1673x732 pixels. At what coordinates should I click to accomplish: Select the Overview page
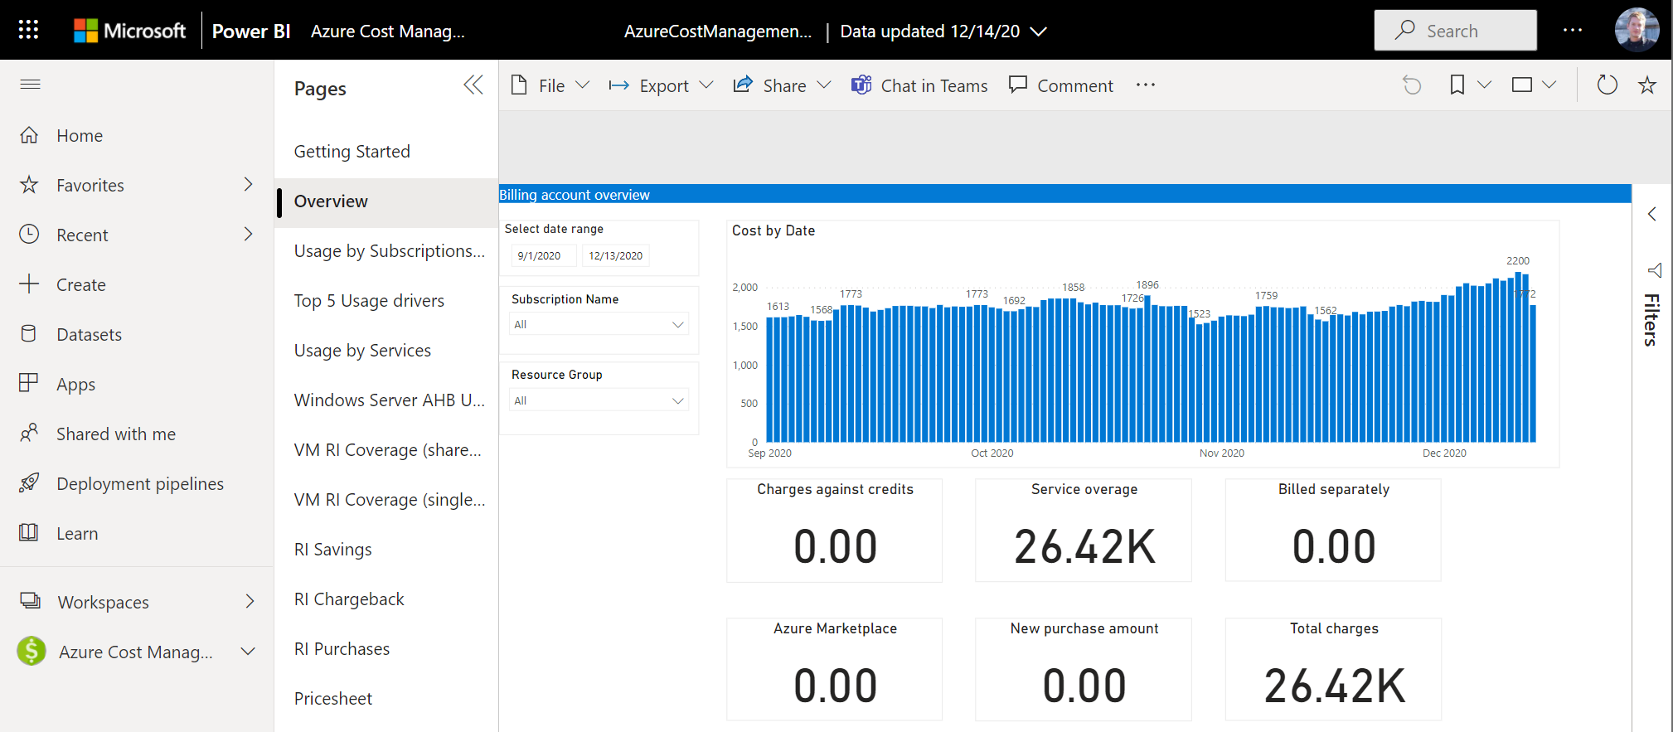[x=386, y=201]
